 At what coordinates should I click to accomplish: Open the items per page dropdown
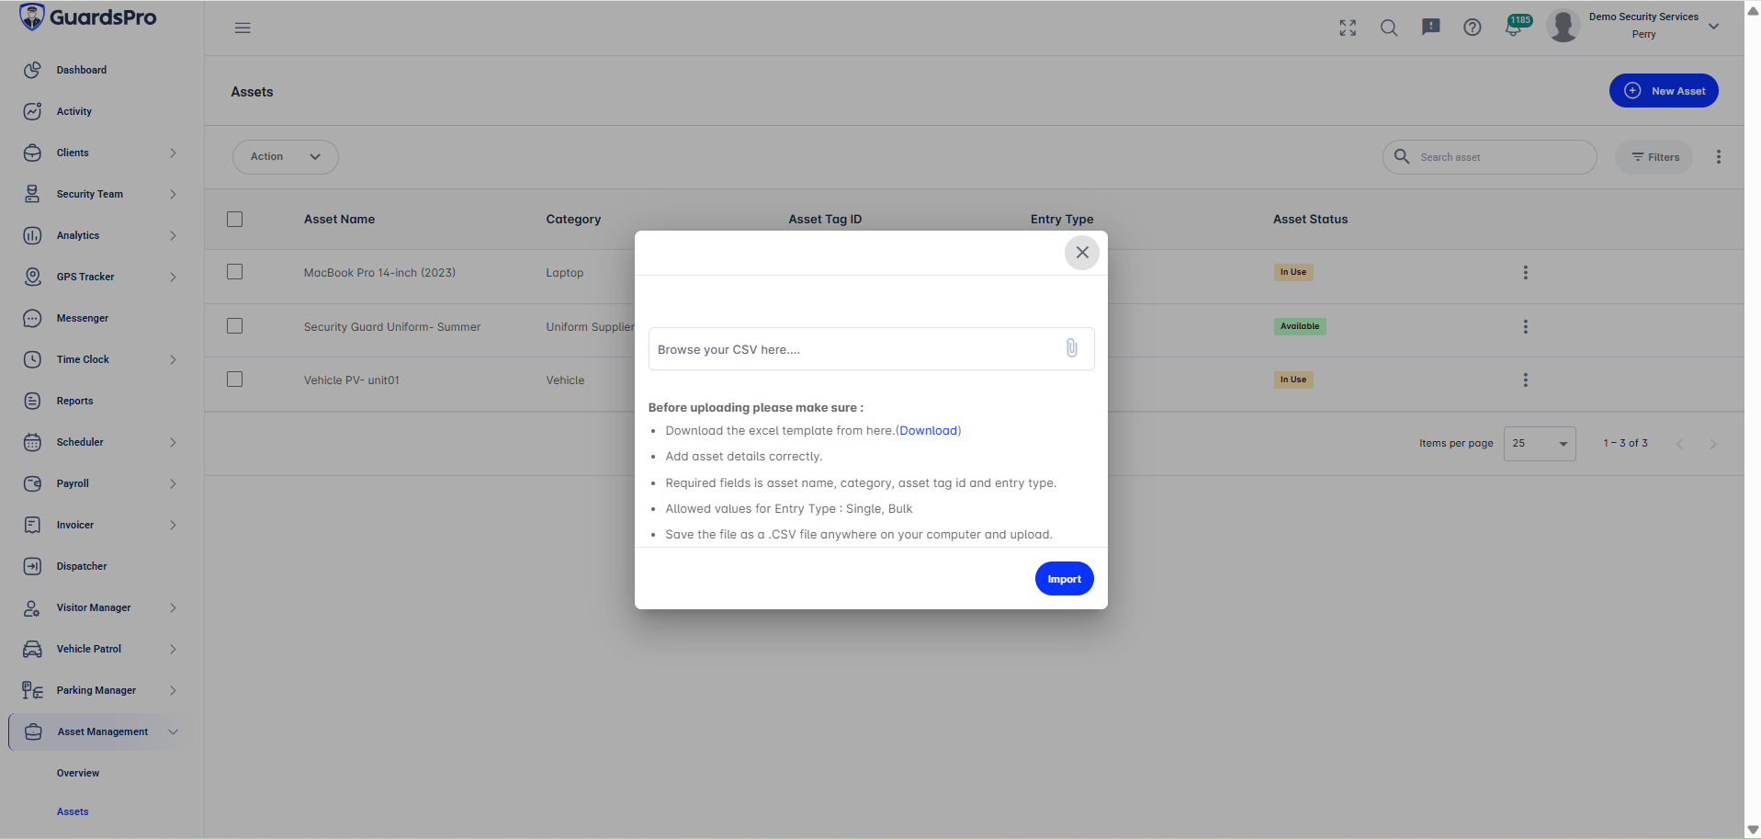1540,444
